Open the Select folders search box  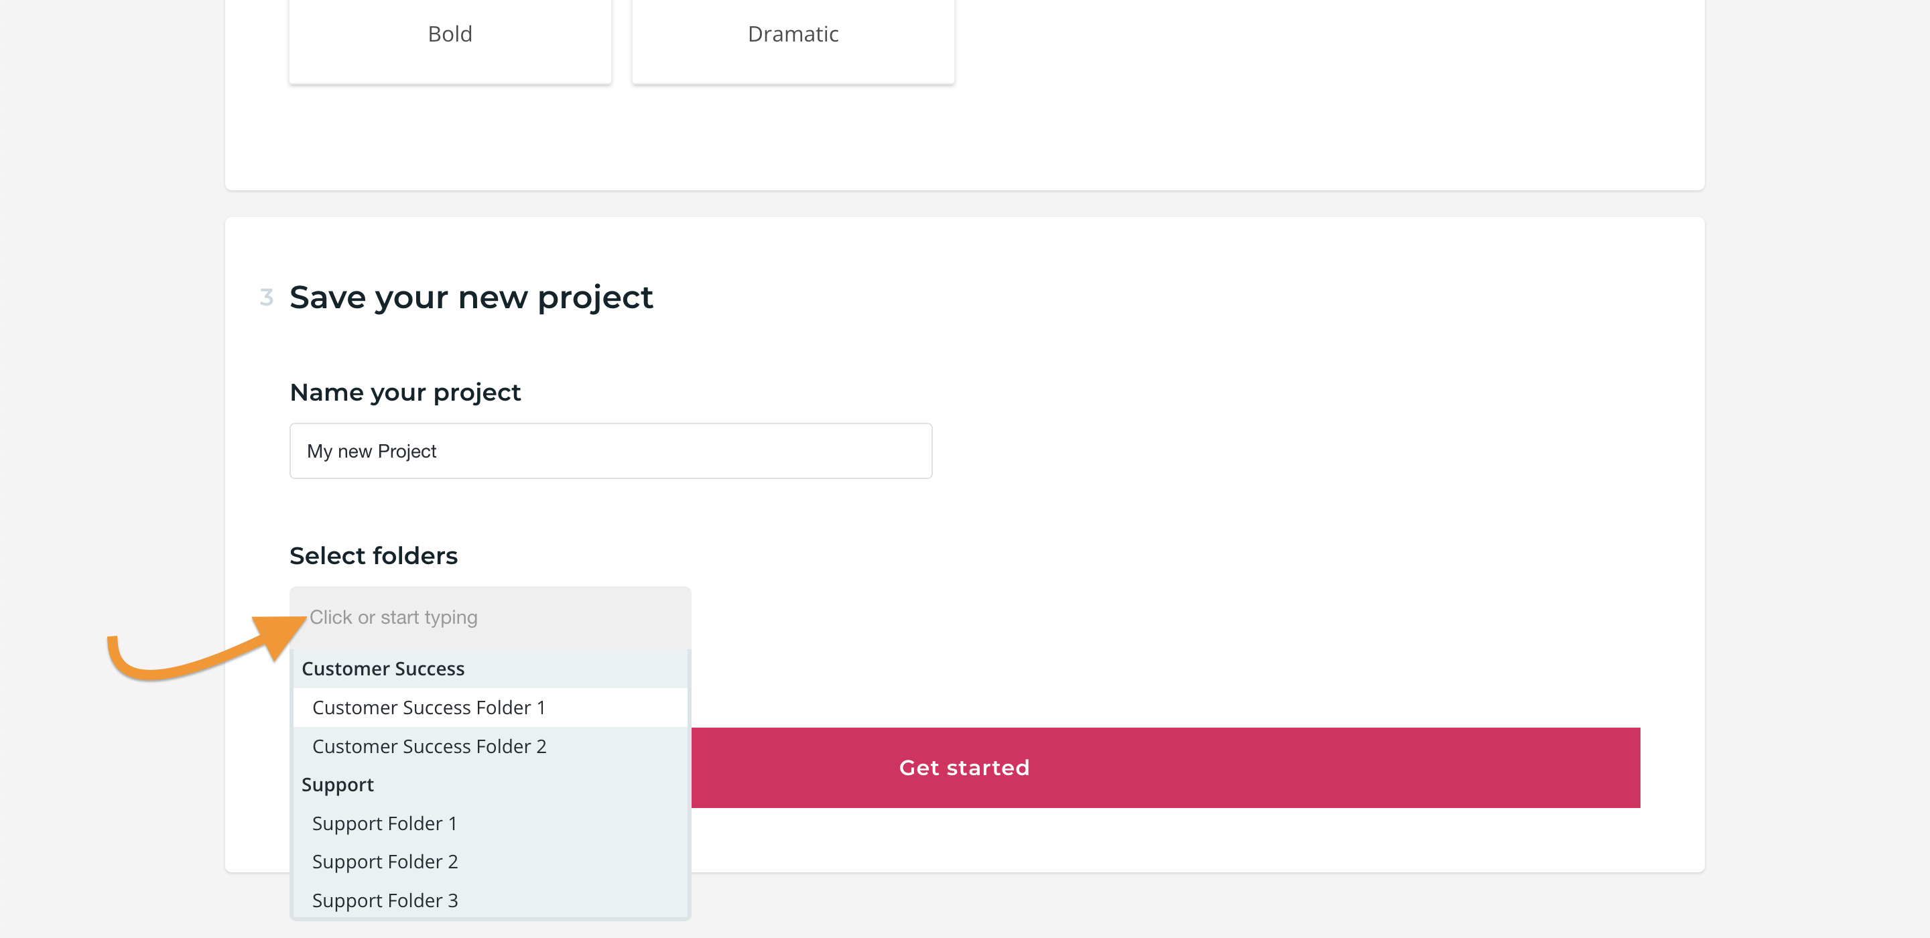coord(490,617)
